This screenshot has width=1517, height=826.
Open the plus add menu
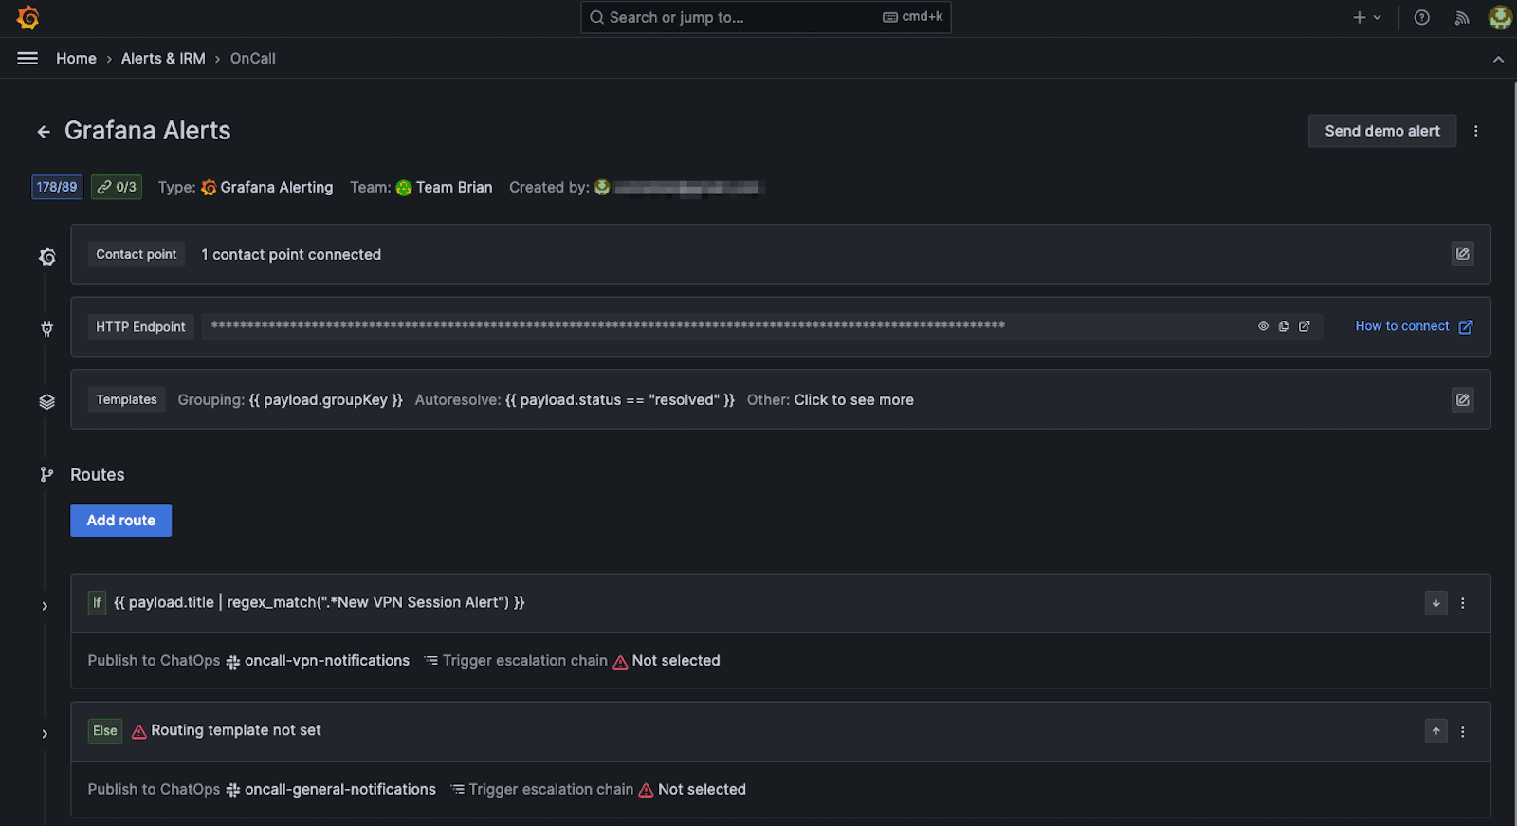click(1366, 17)
